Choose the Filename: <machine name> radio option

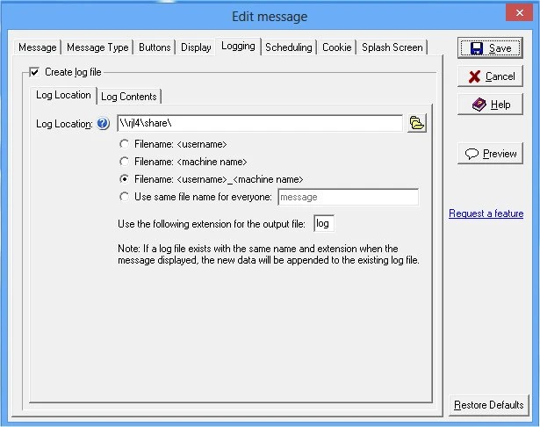pos(125,162)
